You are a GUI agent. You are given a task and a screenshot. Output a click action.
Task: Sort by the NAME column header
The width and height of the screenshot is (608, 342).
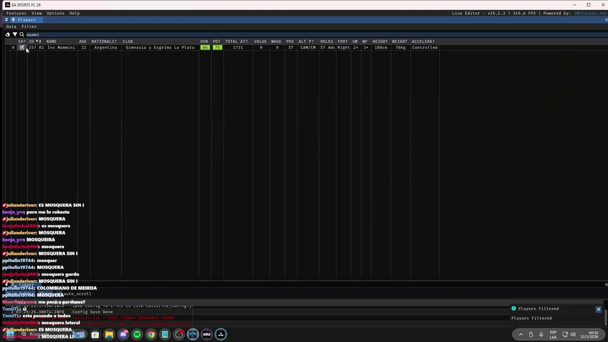pos(51,41)
